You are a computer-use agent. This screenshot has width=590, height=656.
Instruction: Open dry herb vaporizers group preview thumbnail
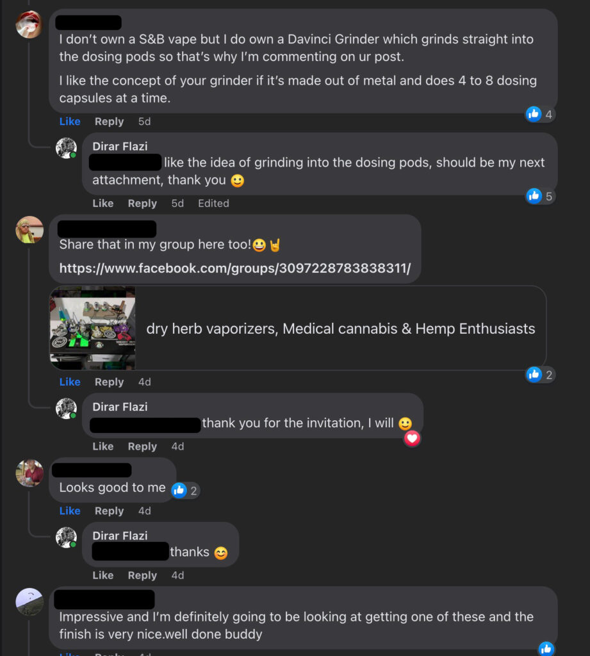(92, 328)
